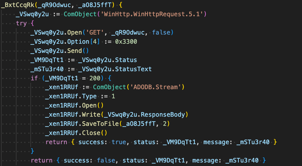The width and height of the screenshot is (302, 166).
Task: Click the StatusText property
Action: [133, 69]
